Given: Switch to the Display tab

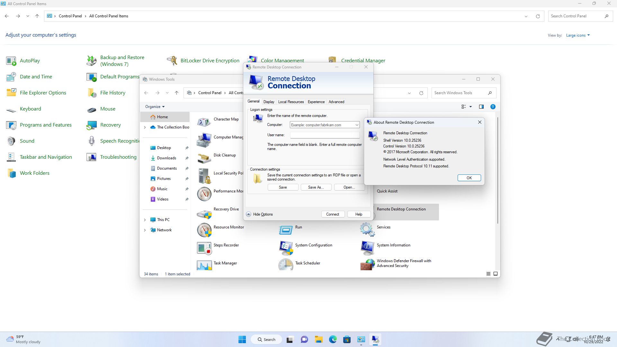Looking at the screenshot, I should 269,102.
